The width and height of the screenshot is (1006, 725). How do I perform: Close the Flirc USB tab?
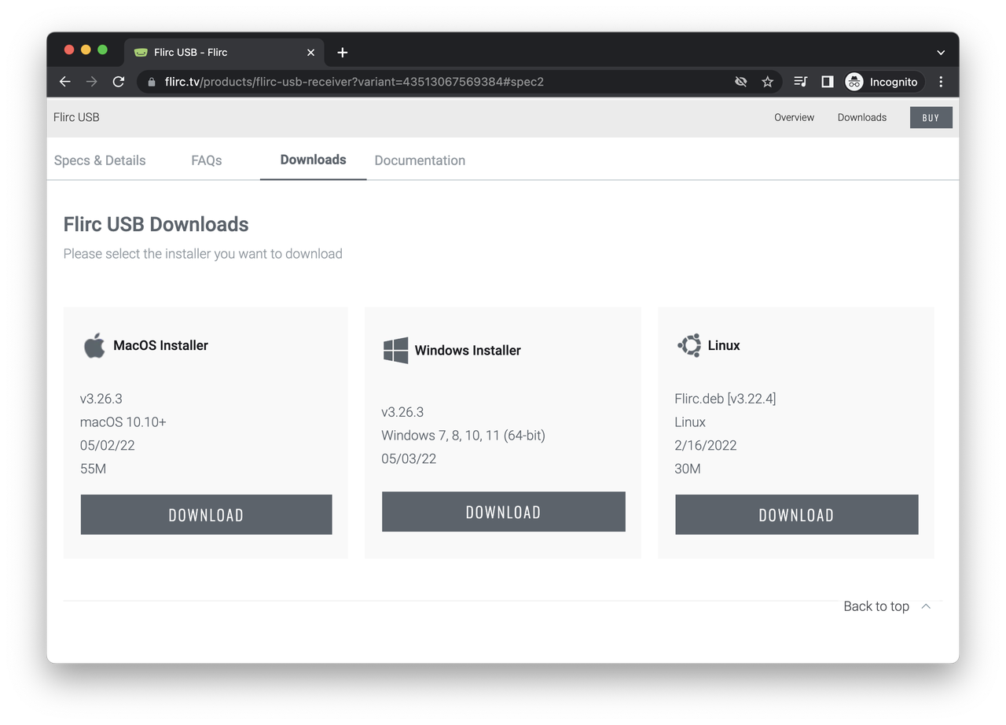point(310,53)
